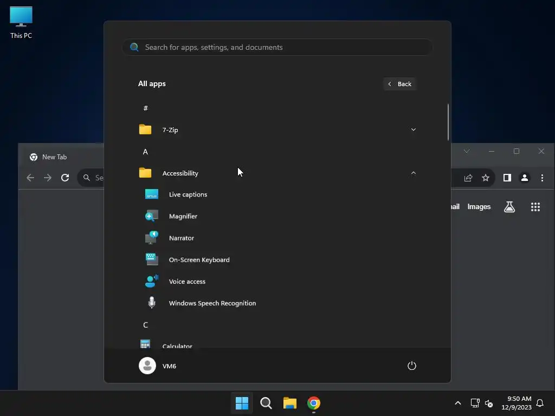The image size is (555, 416).
Task: Bookmark this tab with star icon
Action: (485, 178)
